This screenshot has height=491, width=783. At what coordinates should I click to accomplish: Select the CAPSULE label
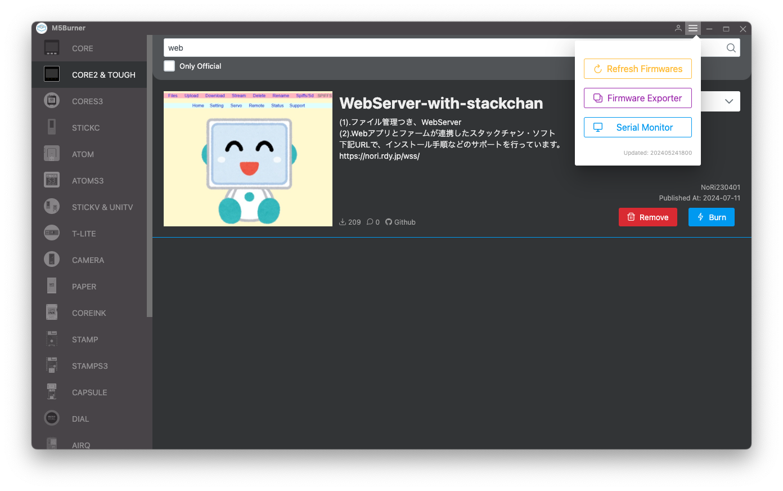89,392
